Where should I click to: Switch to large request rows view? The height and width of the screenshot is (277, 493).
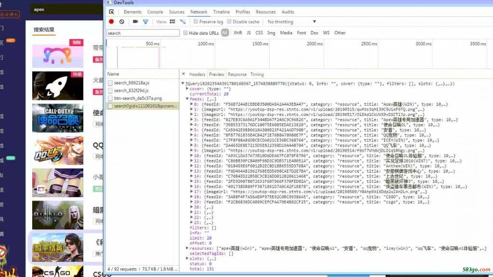pyautogui.click(x=172, y=22)
